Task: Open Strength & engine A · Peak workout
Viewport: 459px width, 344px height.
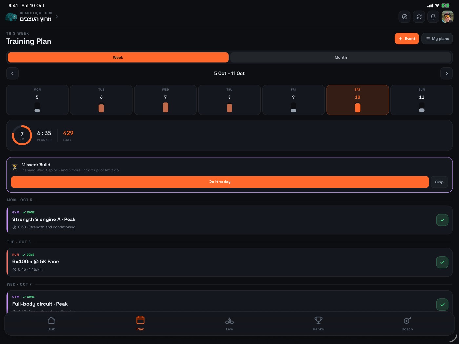Action: [229, 220]
